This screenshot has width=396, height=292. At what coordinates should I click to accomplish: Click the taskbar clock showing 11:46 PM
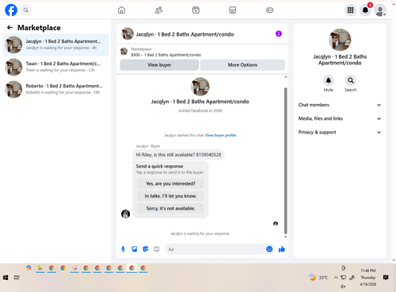click(x=368, y=278)
